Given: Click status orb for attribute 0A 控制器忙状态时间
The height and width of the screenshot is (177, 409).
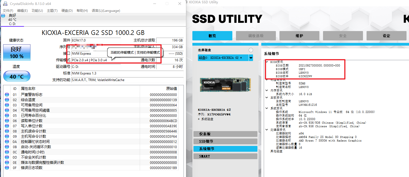Looking at the screenshot, I should [7, 142].
